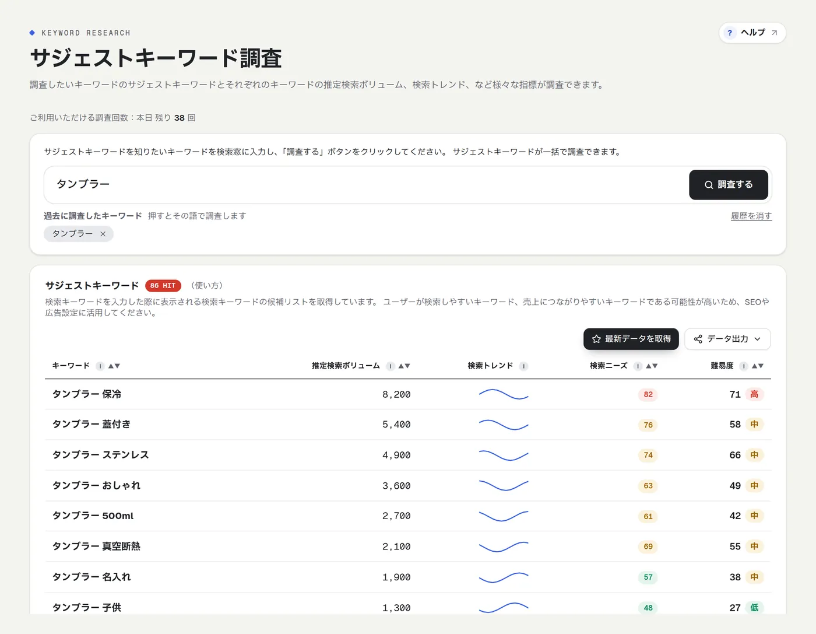Viewport: 816px width, 634px height.
Task: Click the info icon beside 検索トレンド header
Action: 523,366
